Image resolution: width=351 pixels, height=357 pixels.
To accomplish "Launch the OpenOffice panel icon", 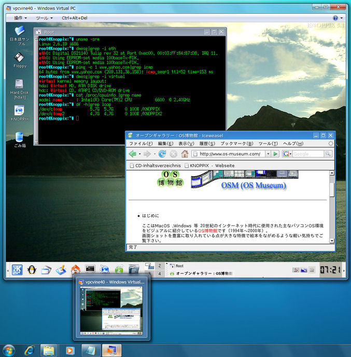I will [134, 270].
